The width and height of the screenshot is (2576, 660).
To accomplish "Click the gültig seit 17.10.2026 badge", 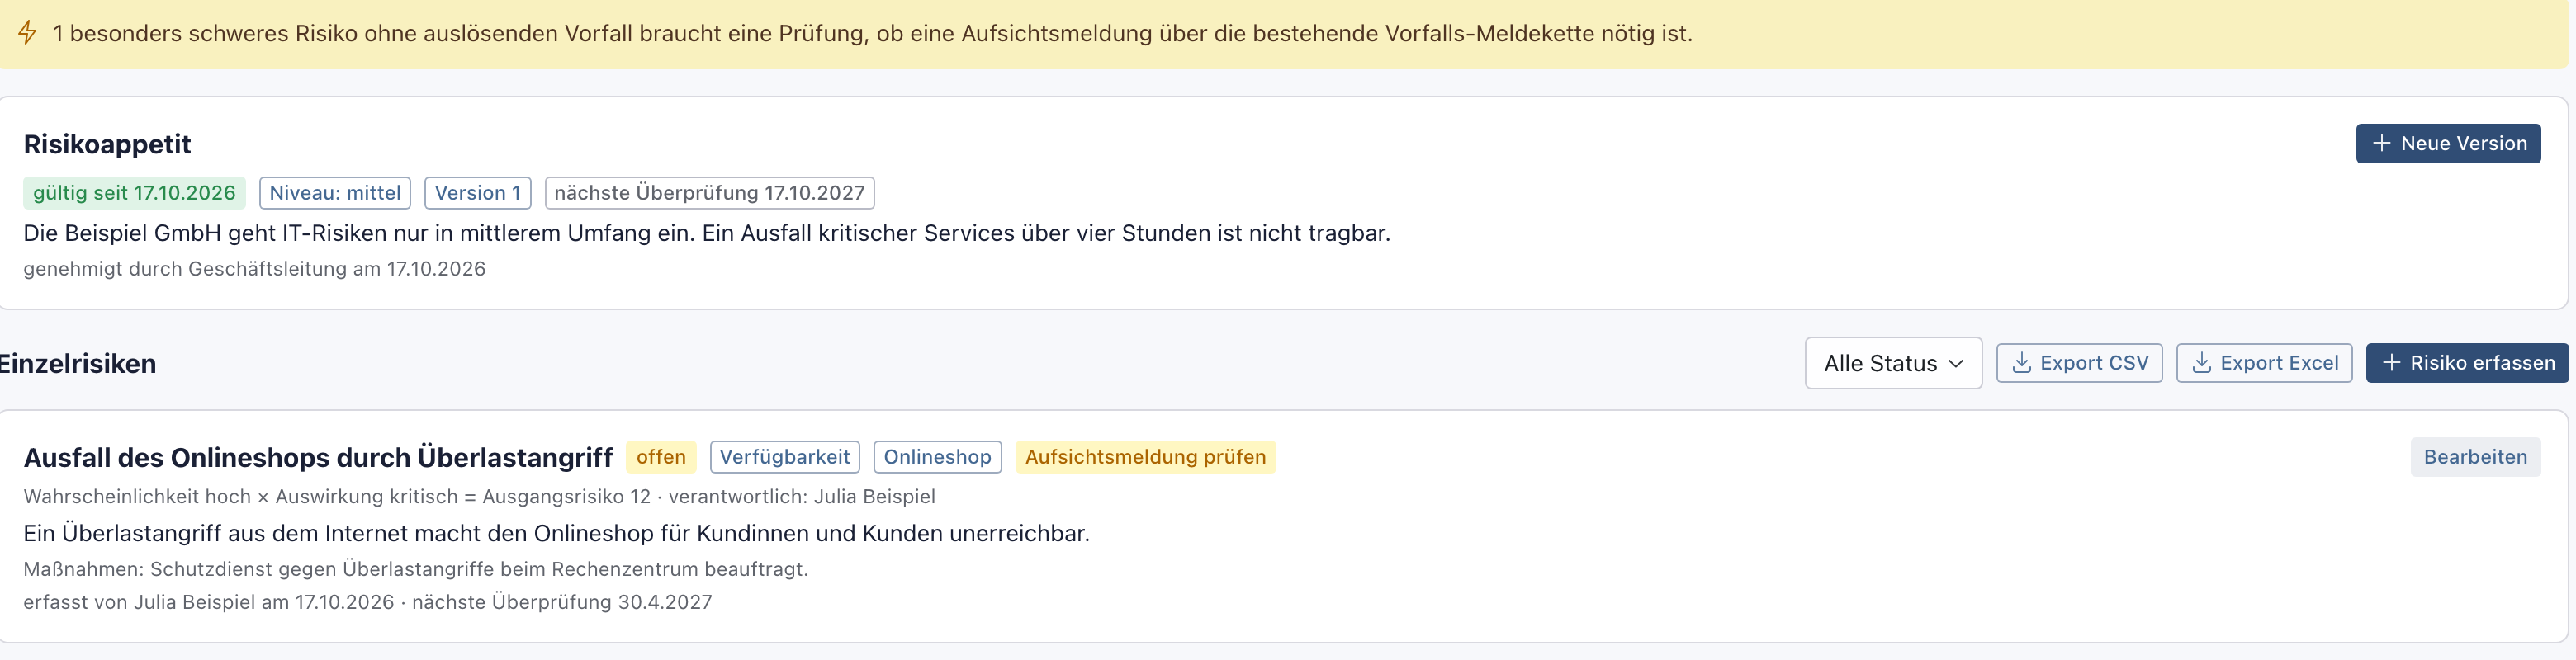I will (x=134, y=193).
